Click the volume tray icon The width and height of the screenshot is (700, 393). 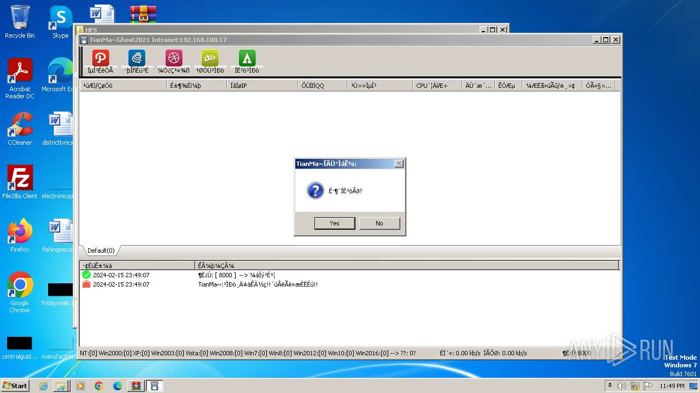coord(622,386)
